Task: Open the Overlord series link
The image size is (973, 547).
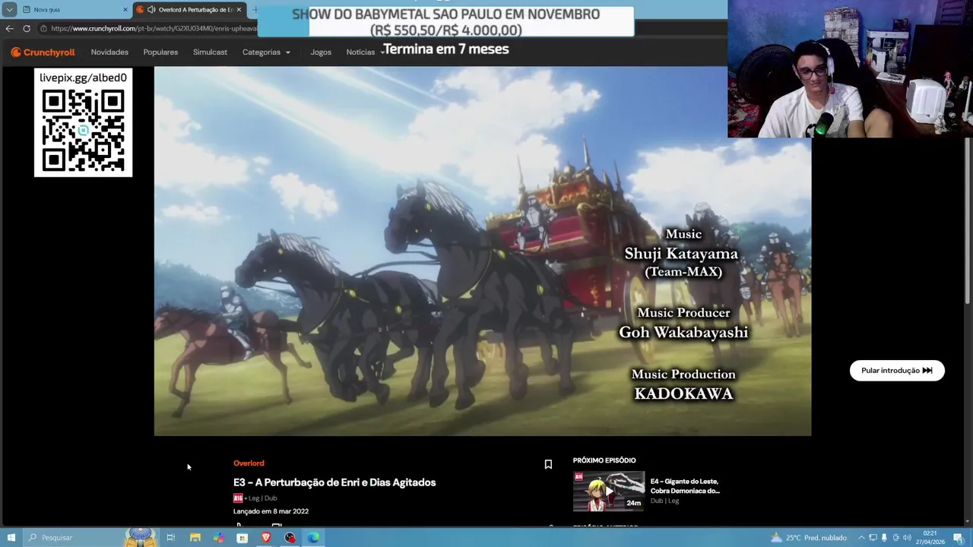Action: pos(249,463)
